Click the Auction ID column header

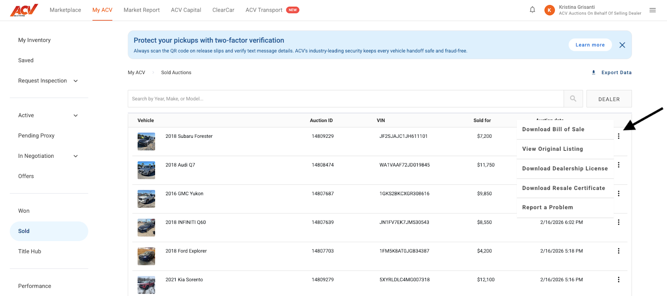click(x=321, y=120)
